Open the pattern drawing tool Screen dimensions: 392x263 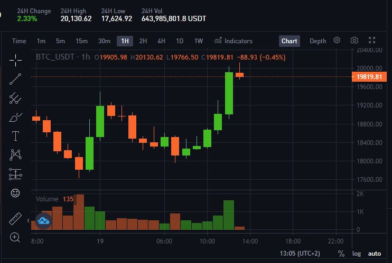point(15,155)
